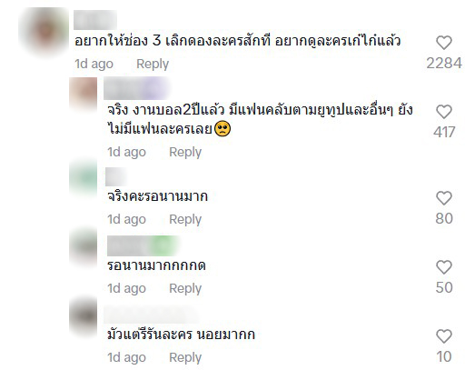Screen dimensions: 475x370
Task: Open the username above รอนานมากกกกด
Action: (143, 246)
